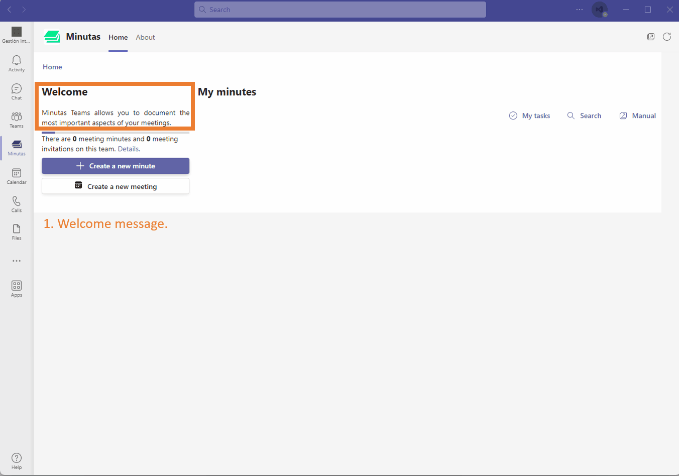679x476 pixels.
Task: Open the Manual
Action: click(x=638, y=115)
